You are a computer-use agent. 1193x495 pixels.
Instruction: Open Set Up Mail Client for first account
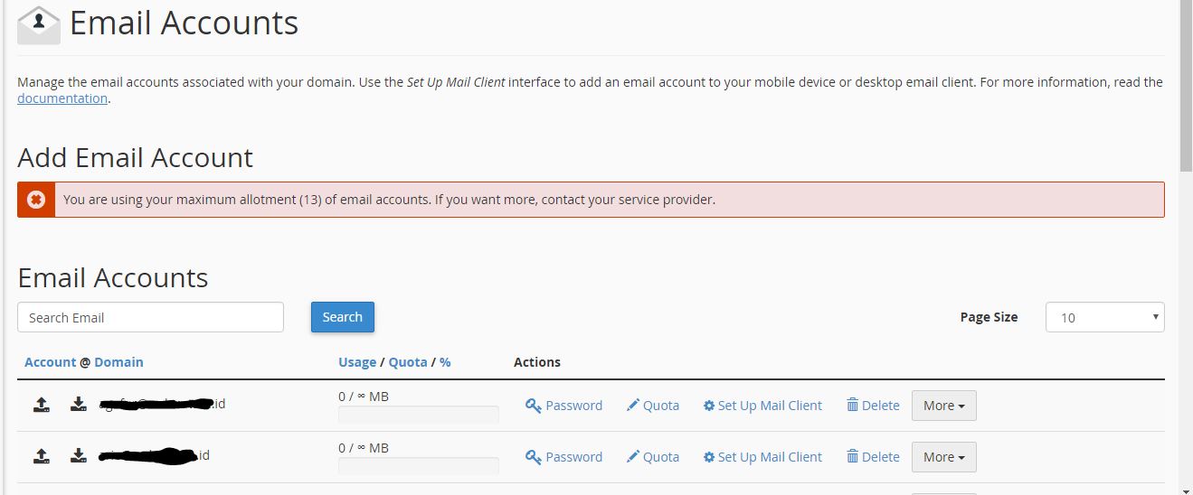coord(762,406)
